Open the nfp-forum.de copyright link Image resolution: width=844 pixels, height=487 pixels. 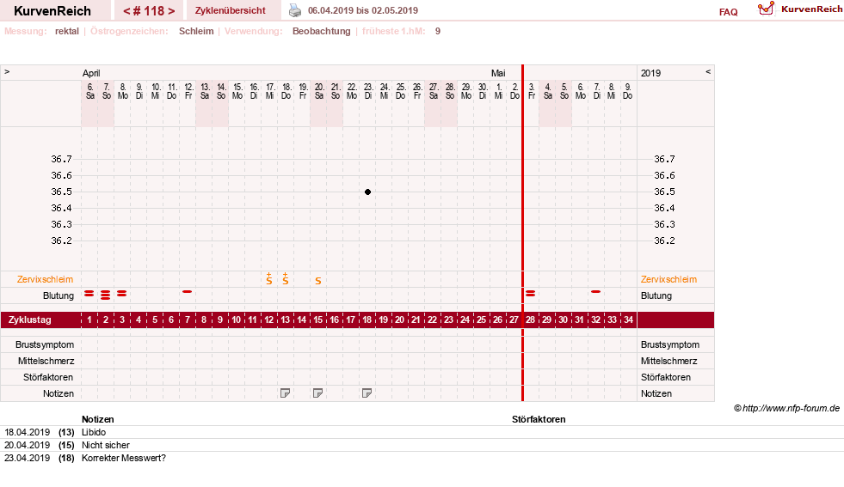(786, 408)
